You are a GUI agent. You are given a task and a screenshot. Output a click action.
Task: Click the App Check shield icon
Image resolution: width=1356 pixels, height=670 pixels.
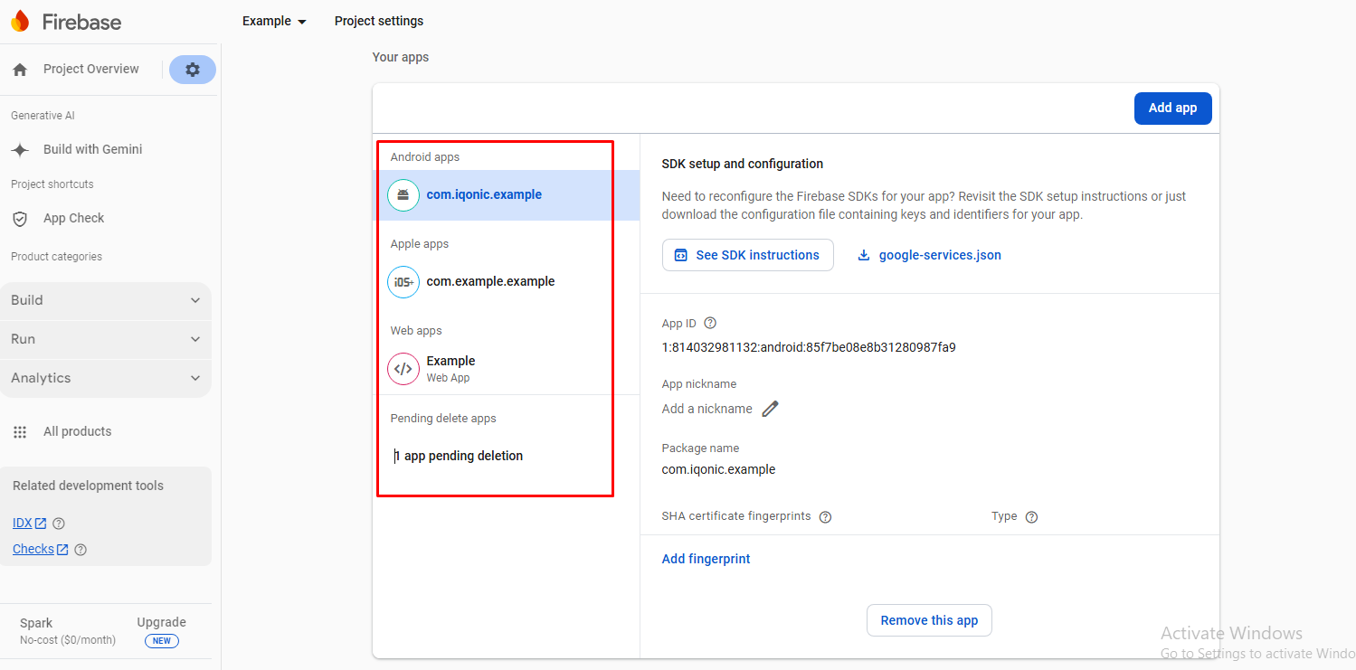(20, 219)
